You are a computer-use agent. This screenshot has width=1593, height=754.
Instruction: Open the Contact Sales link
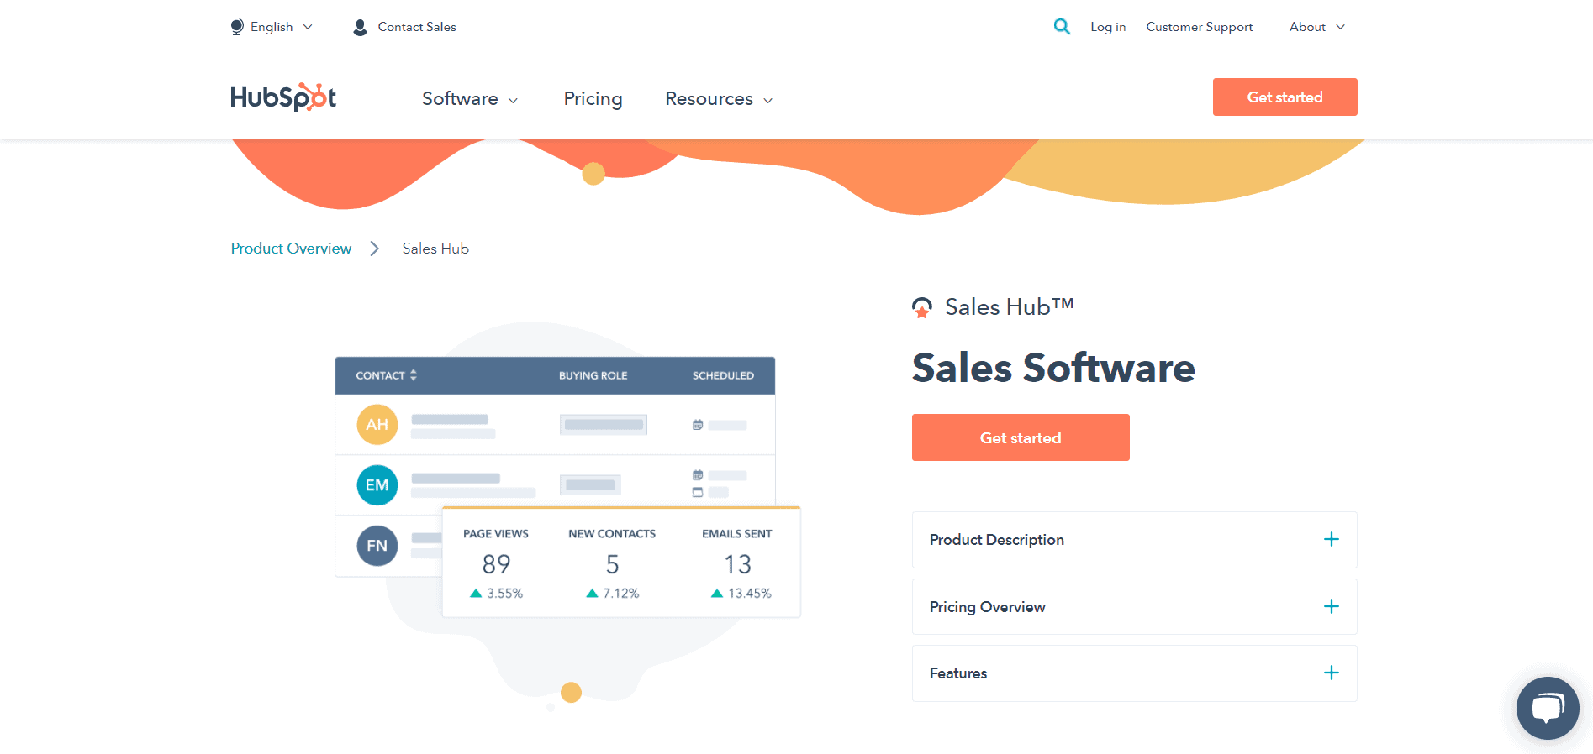pos(417,27)
